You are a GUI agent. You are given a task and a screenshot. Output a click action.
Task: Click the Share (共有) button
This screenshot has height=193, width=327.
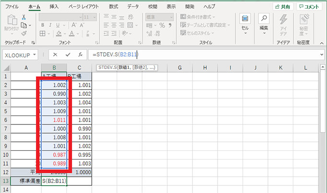tap(283, 7)
